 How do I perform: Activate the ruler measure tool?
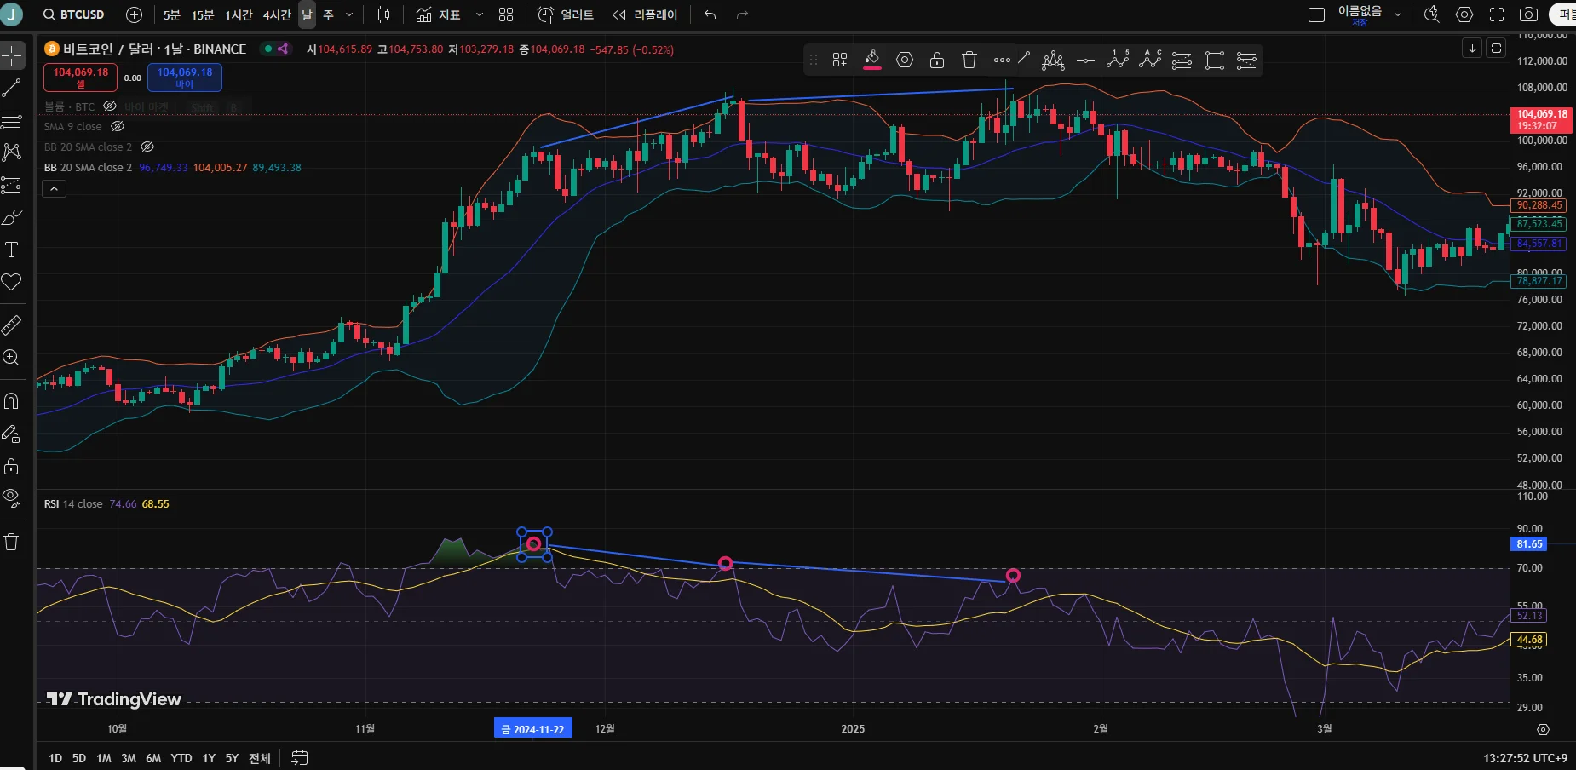click(x=12, y=325)
